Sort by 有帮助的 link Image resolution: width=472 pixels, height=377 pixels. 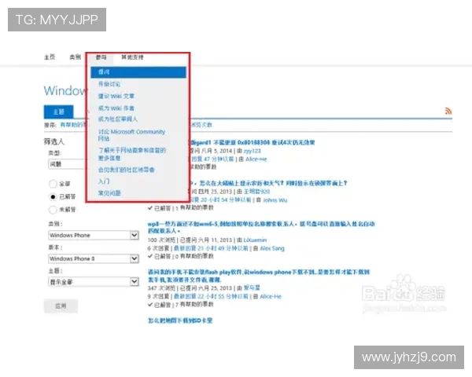click(x=73, y=125)
